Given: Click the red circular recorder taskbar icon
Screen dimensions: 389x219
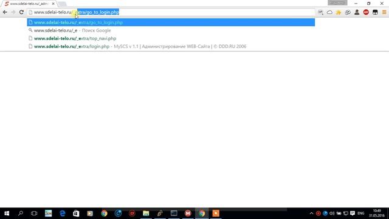Looking at the screenshot, I should pos(132,214).
